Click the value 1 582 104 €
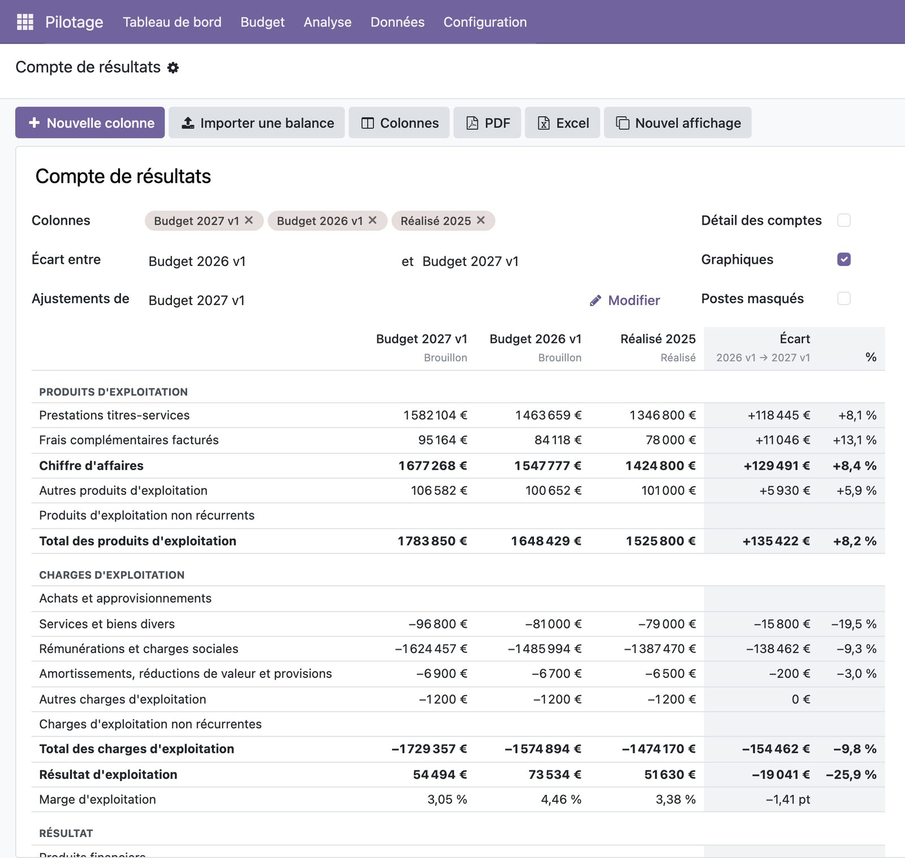Screen dimensions: 905x858 coord(435,415)
